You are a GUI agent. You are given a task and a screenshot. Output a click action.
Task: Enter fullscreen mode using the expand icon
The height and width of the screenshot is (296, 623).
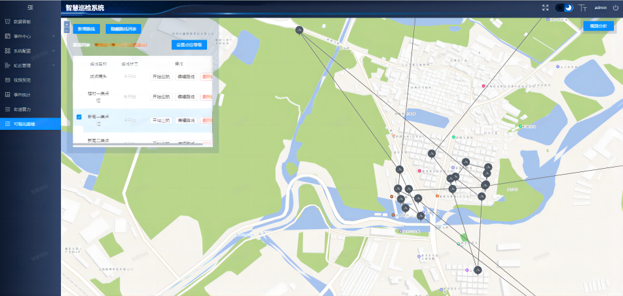pos(545,8)
